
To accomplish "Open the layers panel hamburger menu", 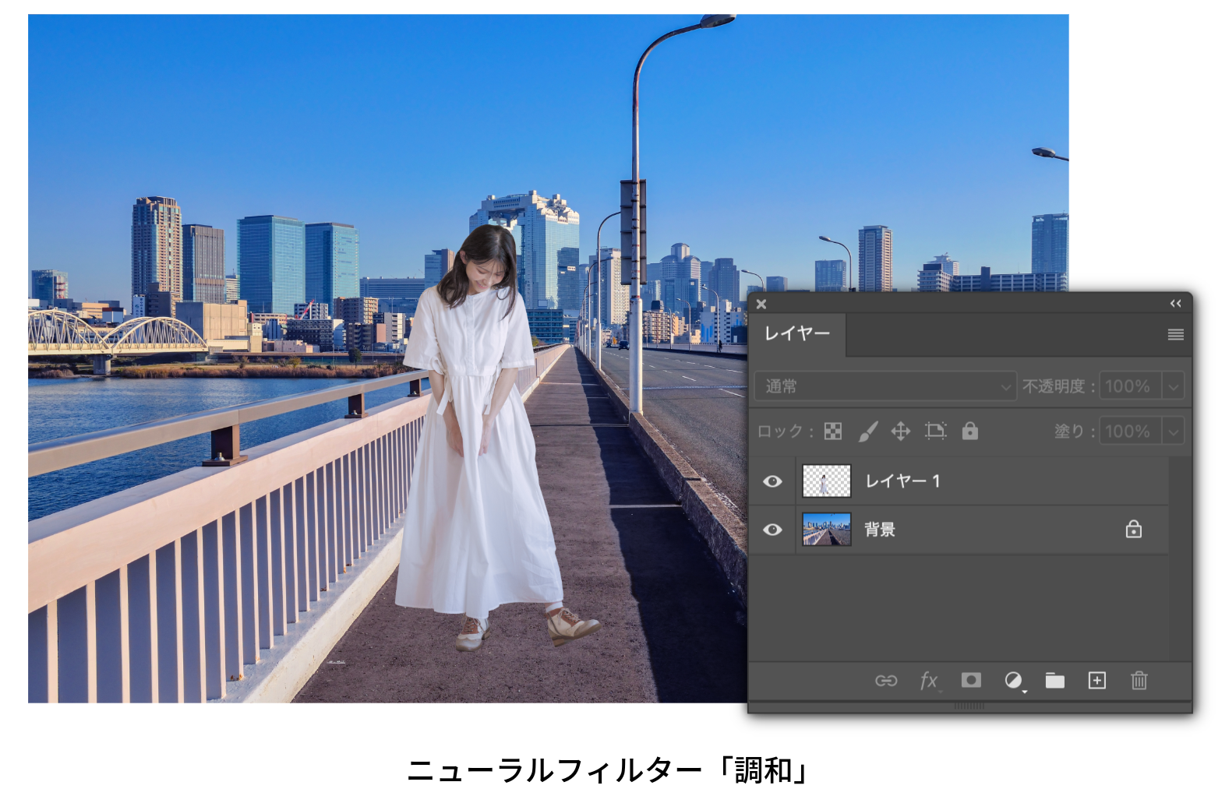I will pyautogui.click(x=1175, y=335).
